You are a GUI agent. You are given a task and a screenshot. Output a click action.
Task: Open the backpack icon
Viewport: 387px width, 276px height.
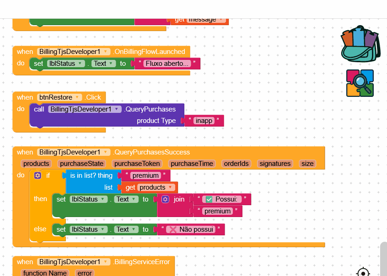pyautogui.click(x=360, y=44)
